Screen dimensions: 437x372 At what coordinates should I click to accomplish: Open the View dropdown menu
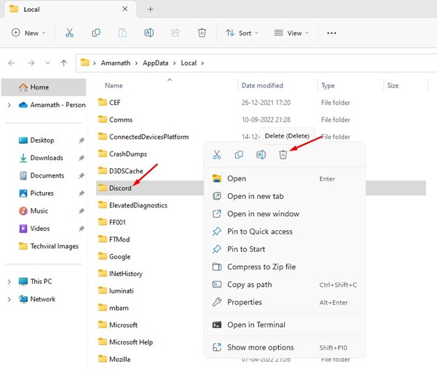coord(291,33)
